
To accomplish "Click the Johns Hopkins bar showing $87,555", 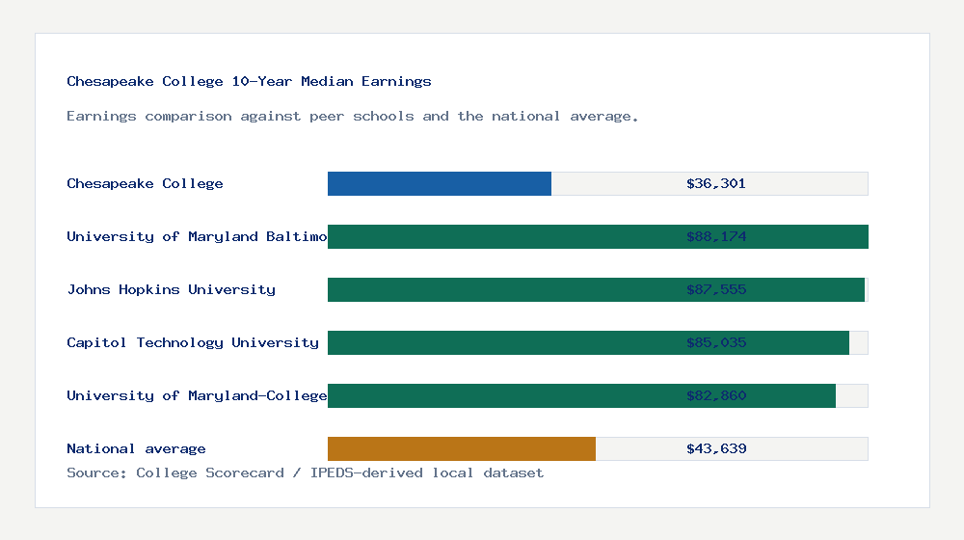I will 597,289.
